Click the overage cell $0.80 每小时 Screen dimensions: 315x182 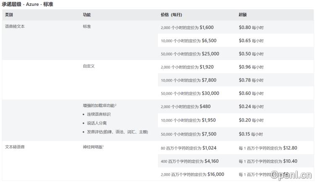[x=251, y=27]
